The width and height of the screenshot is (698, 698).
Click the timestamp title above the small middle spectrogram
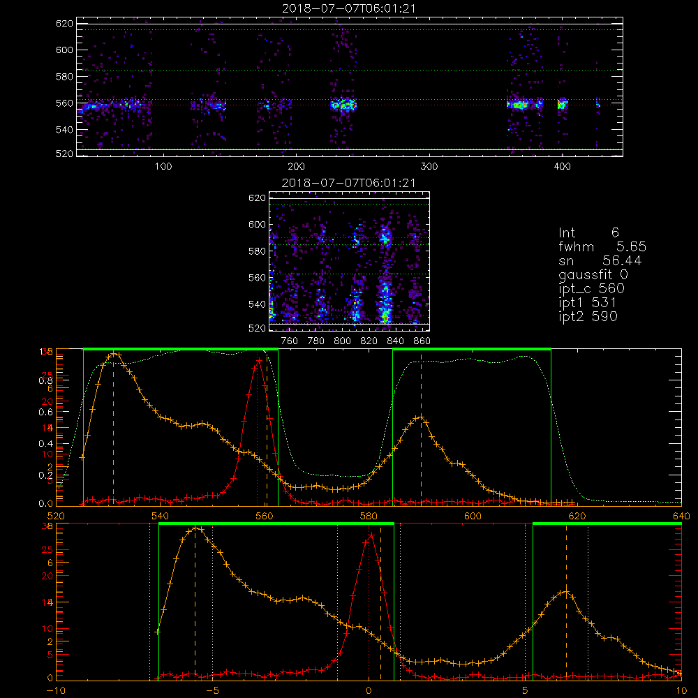[349, 183]
